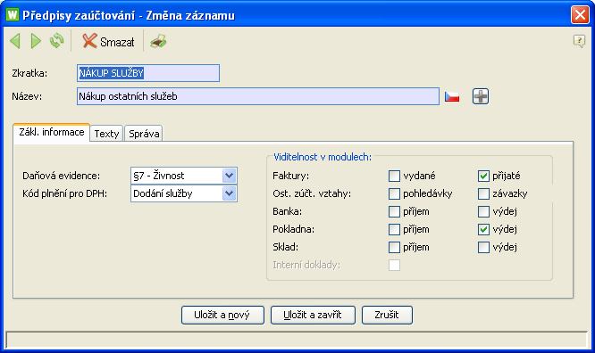Open the Správa tab

click(144, 134)
